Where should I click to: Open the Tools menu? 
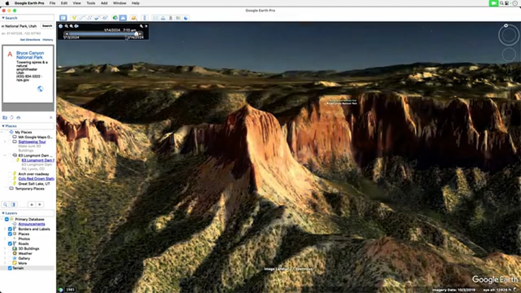[x=91, y=3]
